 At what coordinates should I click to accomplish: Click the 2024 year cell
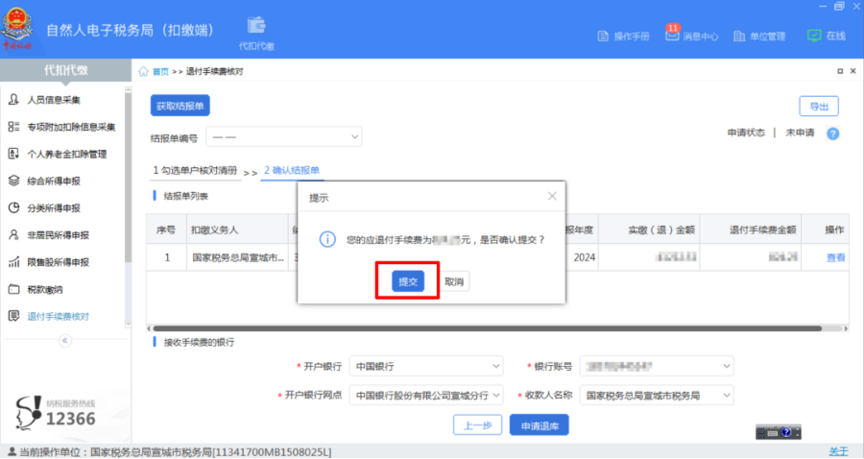584,257
